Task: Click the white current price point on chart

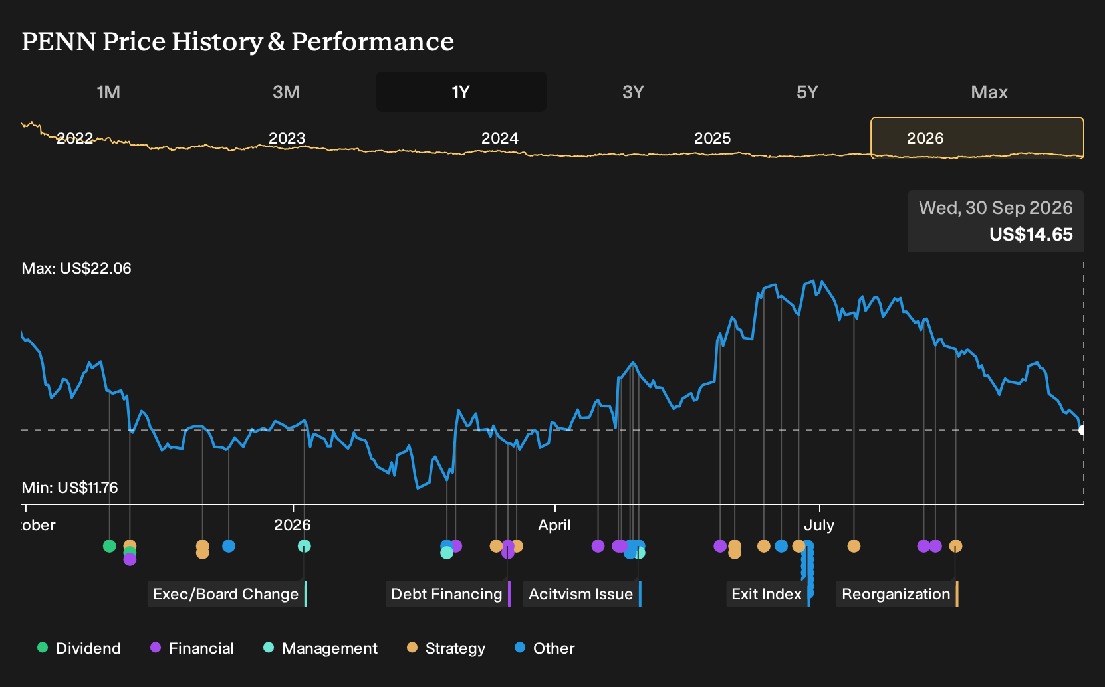Action: click(x=1082, y=430)
